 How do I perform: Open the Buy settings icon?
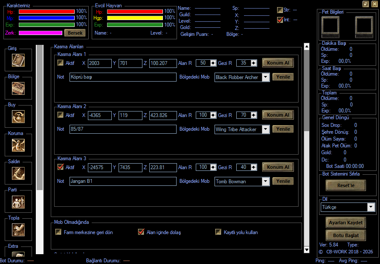[x=18, y=117]
